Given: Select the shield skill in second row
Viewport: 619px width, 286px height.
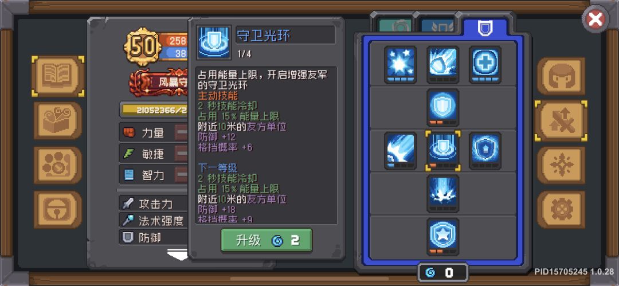Looking at the screenshot, I should click(x=442, y=107).
